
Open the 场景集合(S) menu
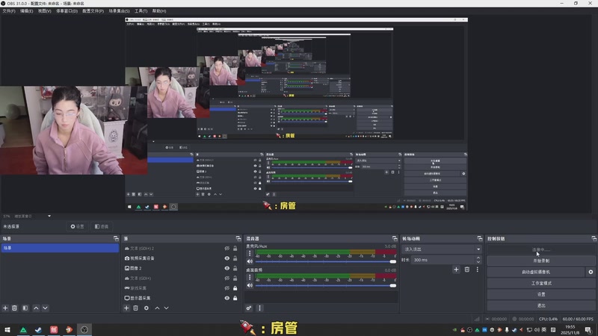click(119, 11)
